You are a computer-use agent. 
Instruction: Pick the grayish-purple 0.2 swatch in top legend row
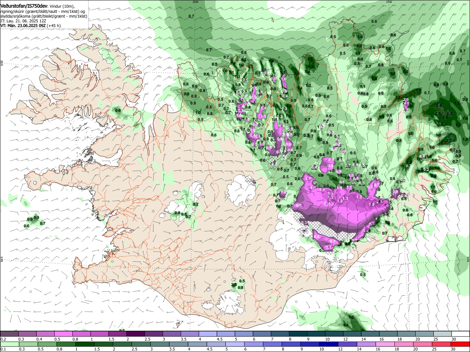click(x=9, y=334)
